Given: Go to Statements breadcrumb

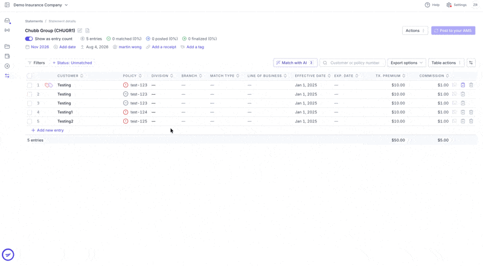Looking at the screenshot, I should [34, 21].
